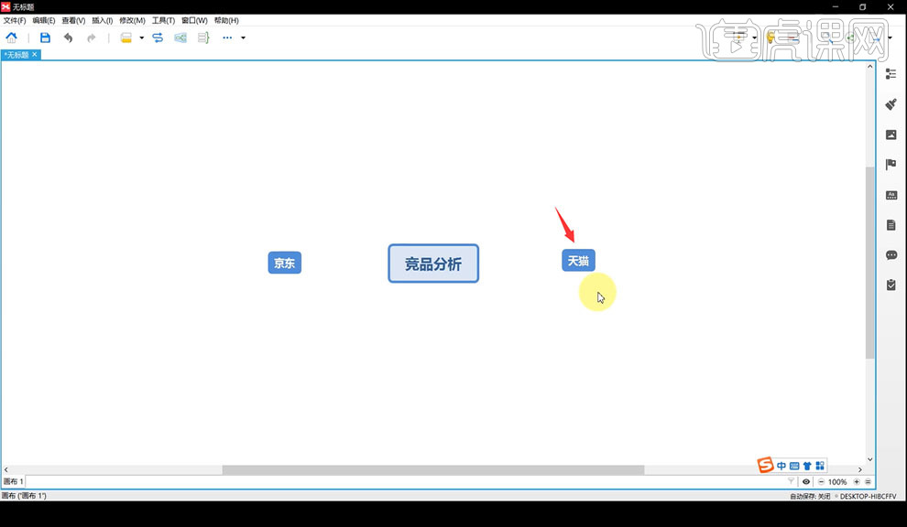The width and height of the screenshot is (907, 527).
Task: Open the notes panel icon
Action: pos(891,224)
